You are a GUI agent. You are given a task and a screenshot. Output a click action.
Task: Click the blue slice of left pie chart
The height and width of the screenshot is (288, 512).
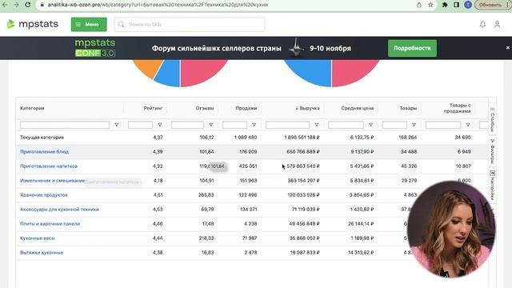tap(169, 74)
